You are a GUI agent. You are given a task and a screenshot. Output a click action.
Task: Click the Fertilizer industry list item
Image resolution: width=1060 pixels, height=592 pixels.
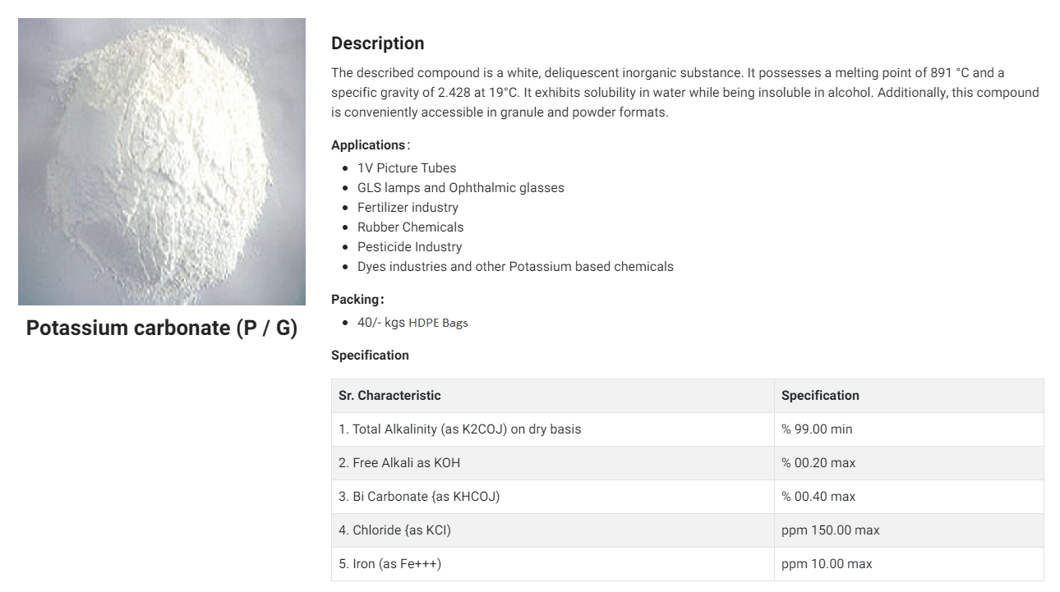click(x=408, y=208)
